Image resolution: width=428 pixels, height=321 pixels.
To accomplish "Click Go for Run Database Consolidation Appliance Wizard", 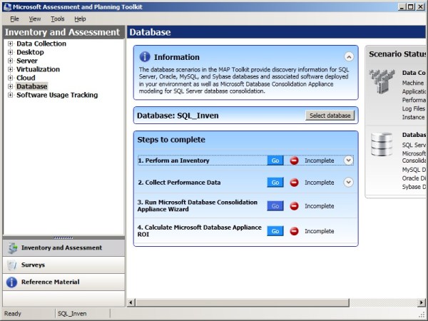I will pyautogui.click(x=275, y=206).
